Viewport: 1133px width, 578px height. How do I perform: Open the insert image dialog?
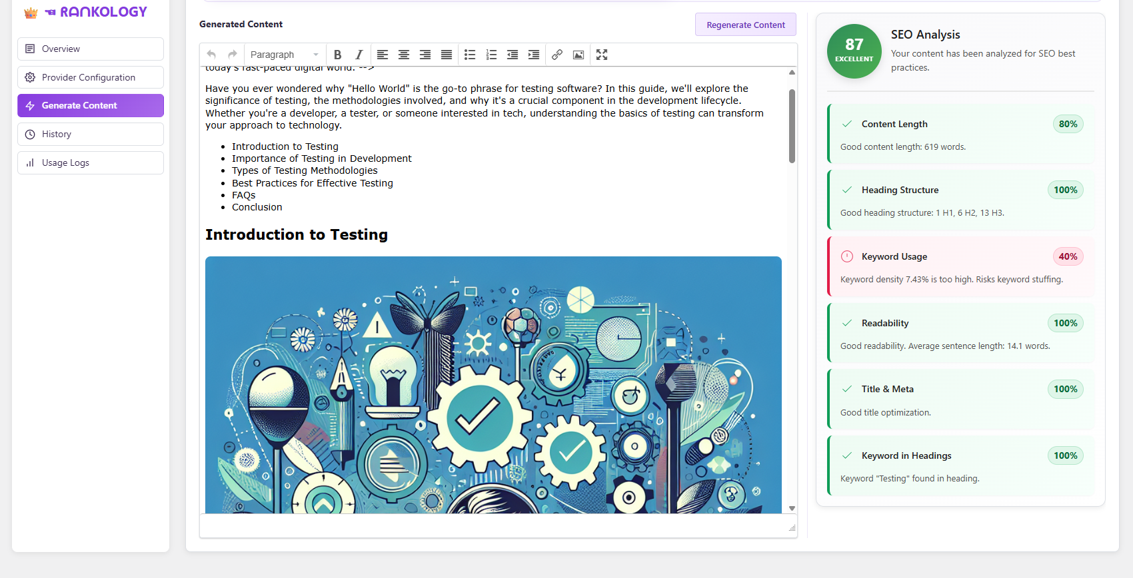tap(578, 55)
